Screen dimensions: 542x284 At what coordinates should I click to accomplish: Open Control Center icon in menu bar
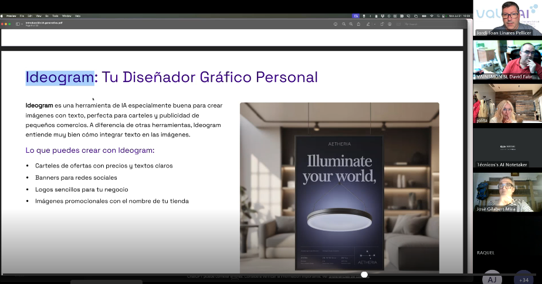click(x=443, y=16)
